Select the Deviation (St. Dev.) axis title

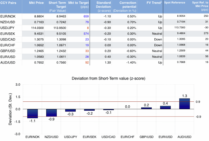[11, 109]
